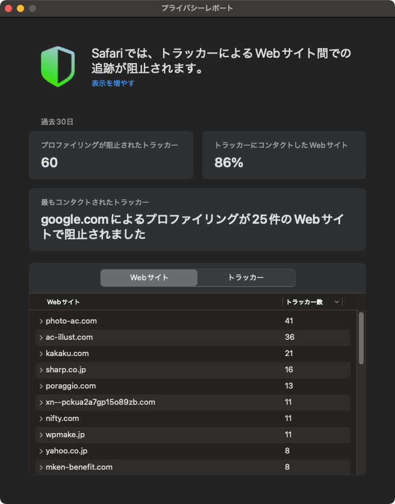Click the green Safari privacy shield icon

pyautogui.click(x=58, y=66)
